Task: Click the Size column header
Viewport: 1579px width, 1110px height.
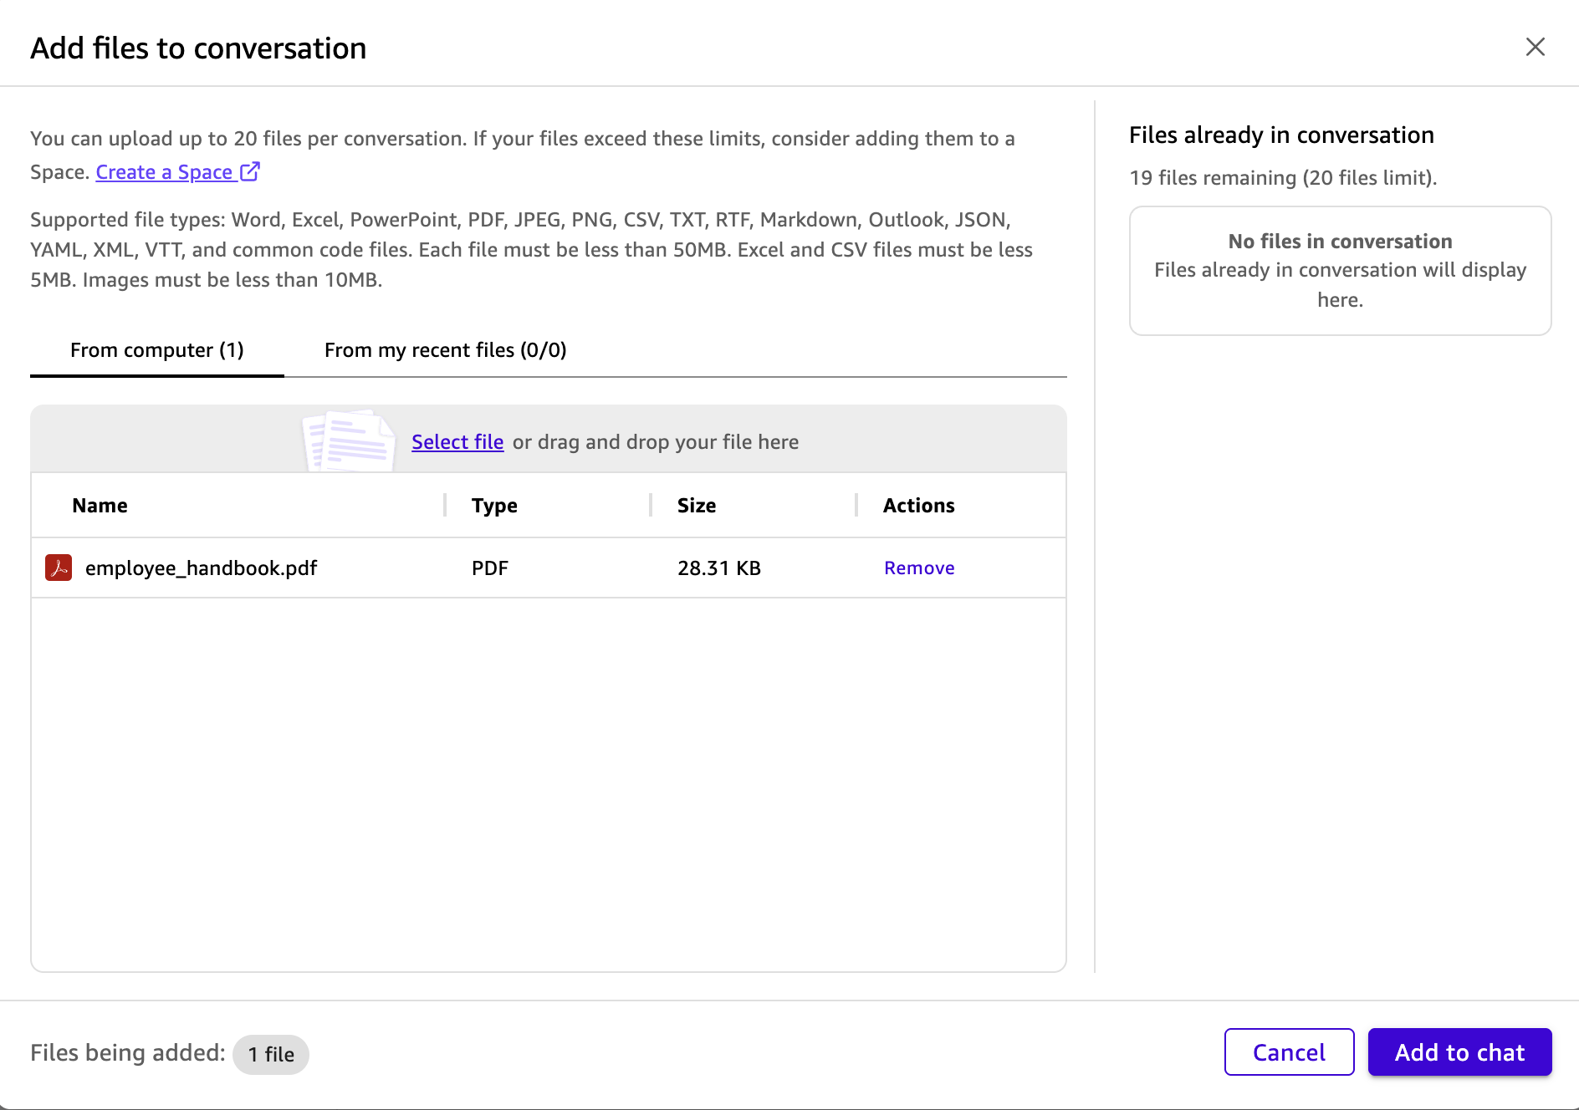Action: coord(697,506)
